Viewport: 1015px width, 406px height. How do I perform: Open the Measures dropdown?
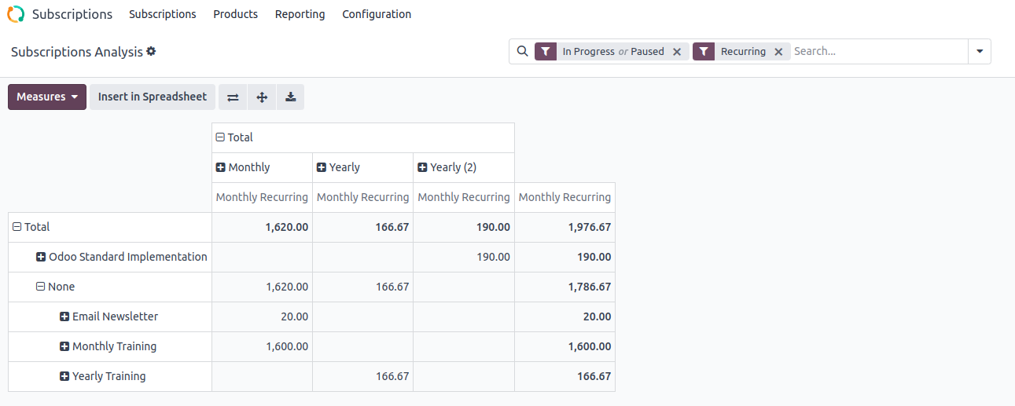(47, 97)
